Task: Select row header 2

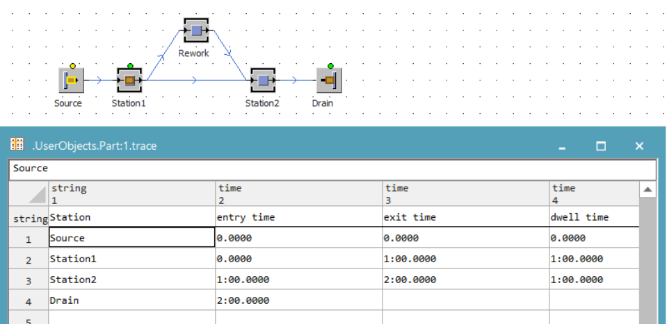Action: (x=29, y=259)
